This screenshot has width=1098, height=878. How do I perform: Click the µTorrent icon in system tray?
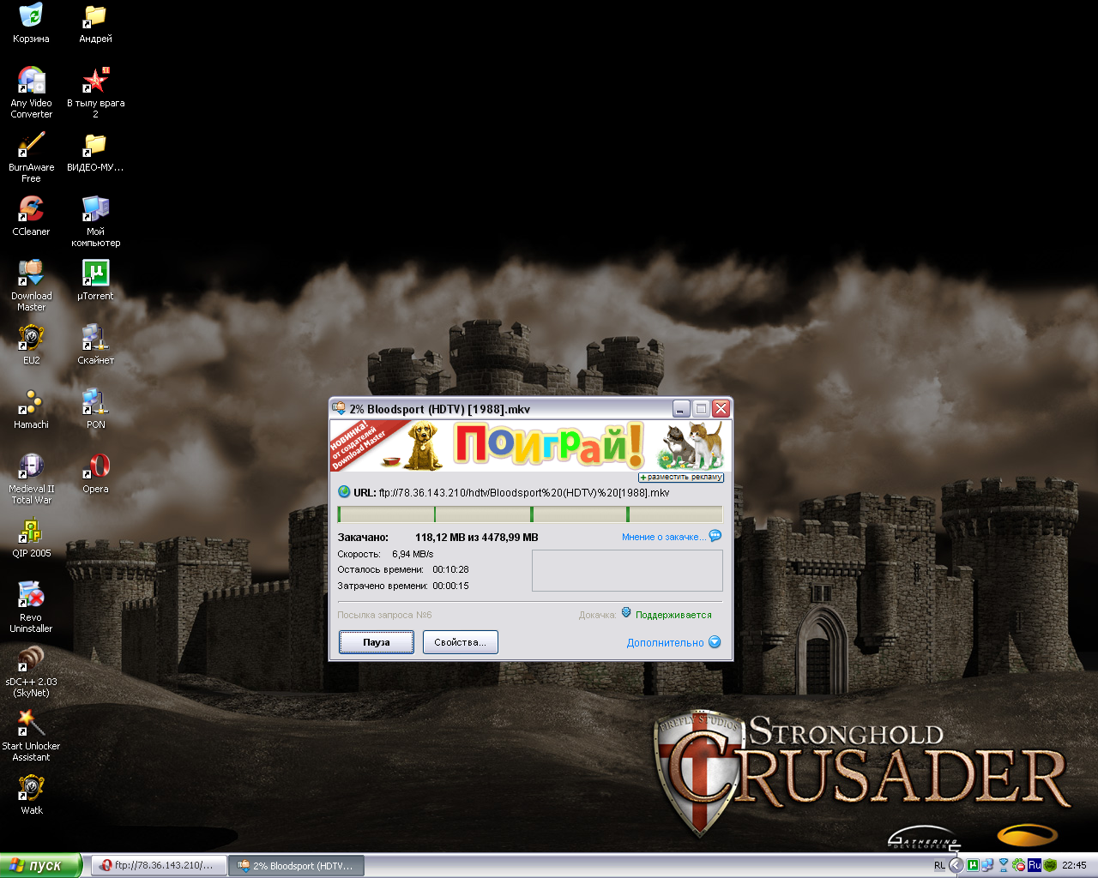[x=973, y=865]
